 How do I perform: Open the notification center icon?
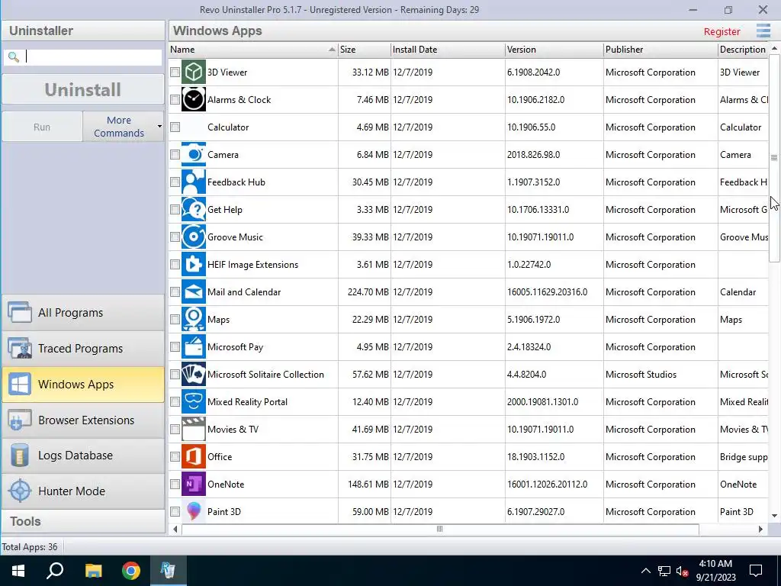(756, 571)
